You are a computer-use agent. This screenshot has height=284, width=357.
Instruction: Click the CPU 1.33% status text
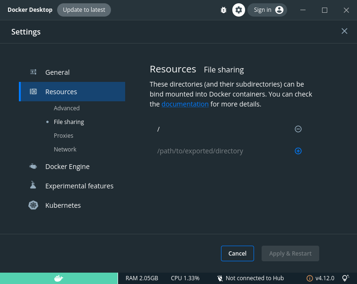pos(185,278)
